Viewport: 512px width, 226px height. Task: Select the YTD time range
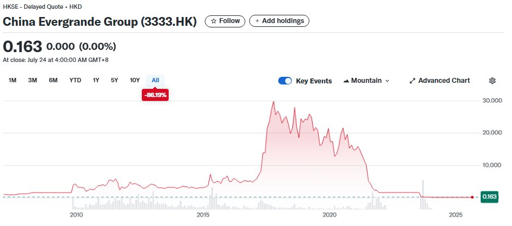click(75, 80)
